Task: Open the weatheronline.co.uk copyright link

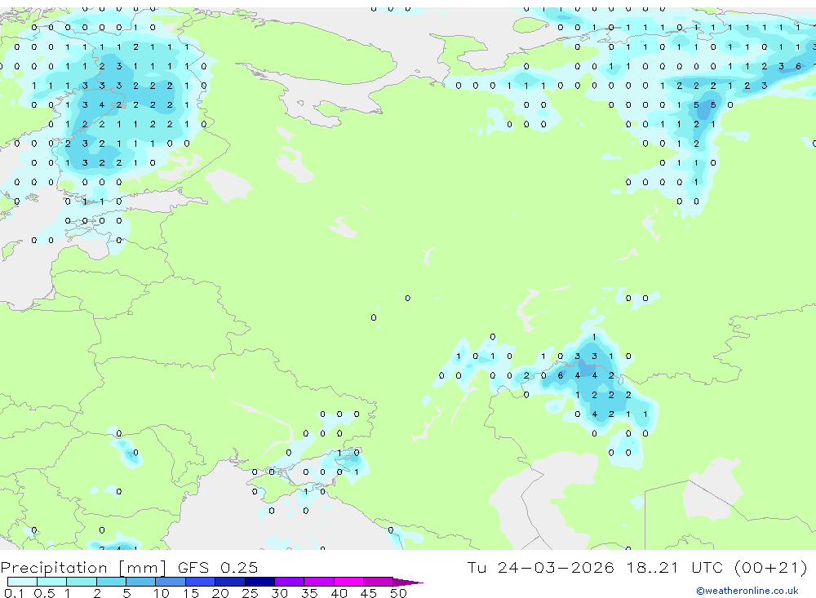Action: pos(747,591)
